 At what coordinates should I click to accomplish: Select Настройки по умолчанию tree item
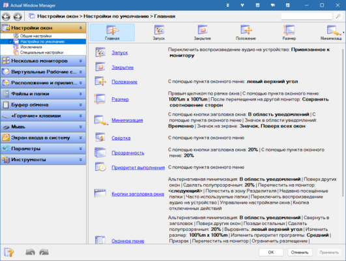pyautogui.click(x=42, y=42)
